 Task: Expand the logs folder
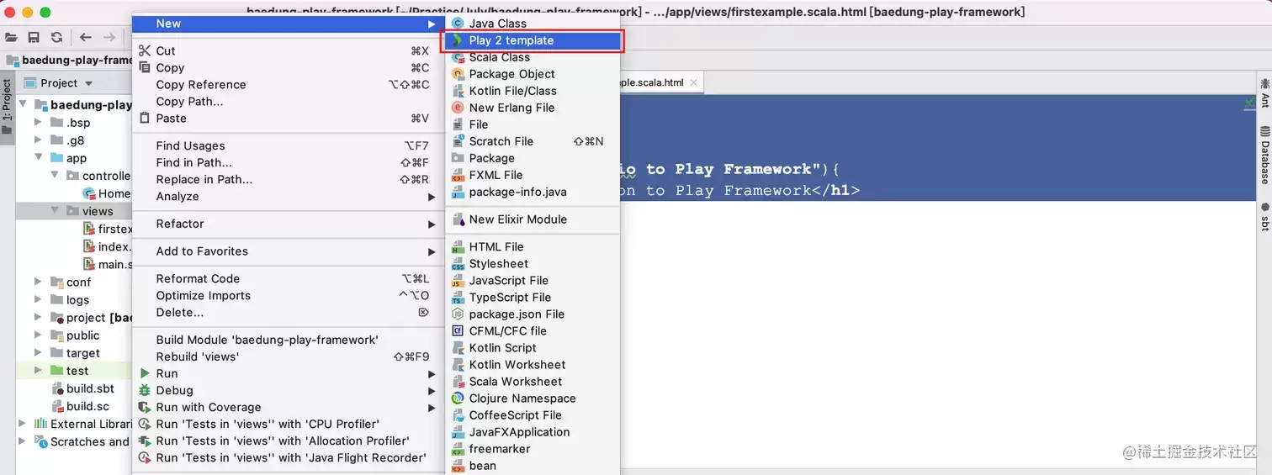coord(38,300)
